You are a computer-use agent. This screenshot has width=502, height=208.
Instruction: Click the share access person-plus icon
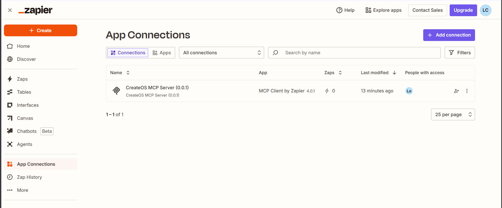click(456, 91)
